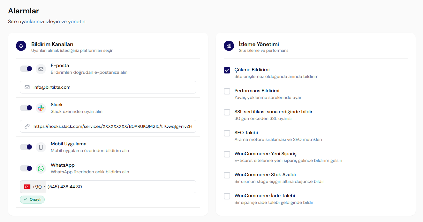This screenshot has width=423, height=222.
Task: Click the bell icon beside Bildirim Kanalları
Action: pos(21,46)
